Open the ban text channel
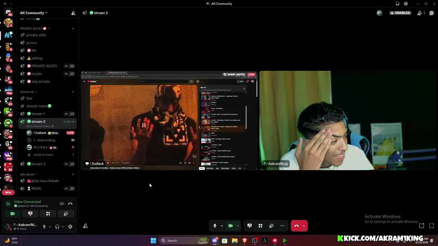The width and height of the screenshot is (438, 246). tap(47, 98)
